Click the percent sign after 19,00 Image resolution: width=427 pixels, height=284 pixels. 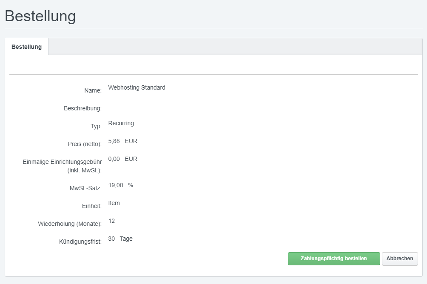(x=131, y=185)
